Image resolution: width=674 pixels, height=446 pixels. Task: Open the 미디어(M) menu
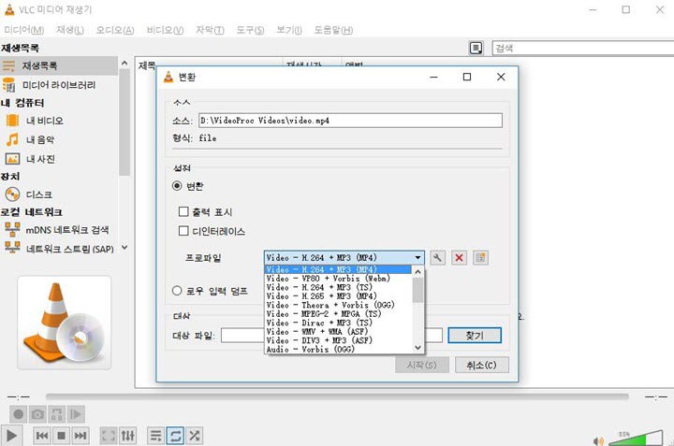[x=24, y=30]
